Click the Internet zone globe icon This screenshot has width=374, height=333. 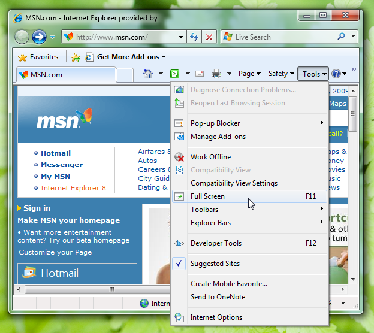click(x=144, y=303)
